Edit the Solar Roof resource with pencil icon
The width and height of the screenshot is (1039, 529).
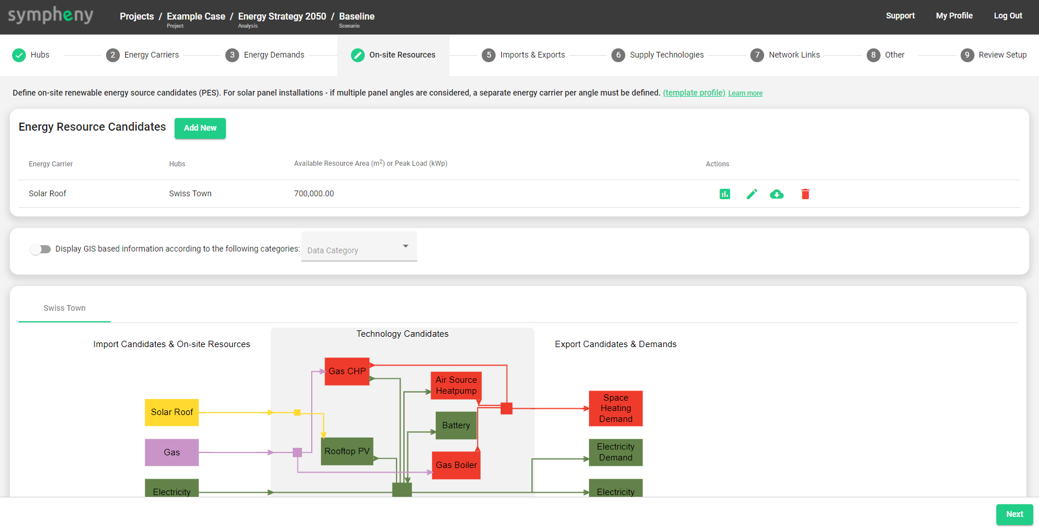click(x=751, y=194)
